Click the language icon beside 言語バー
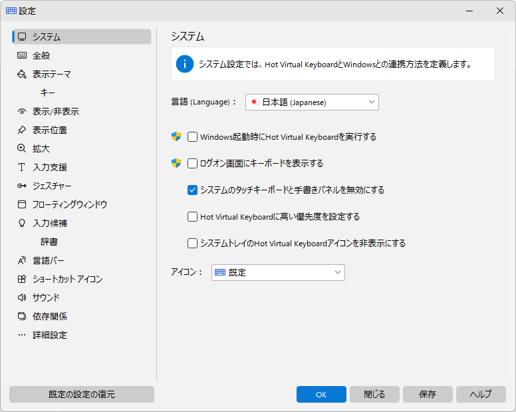This screenshot has width=516, height=412. (22, 260)
